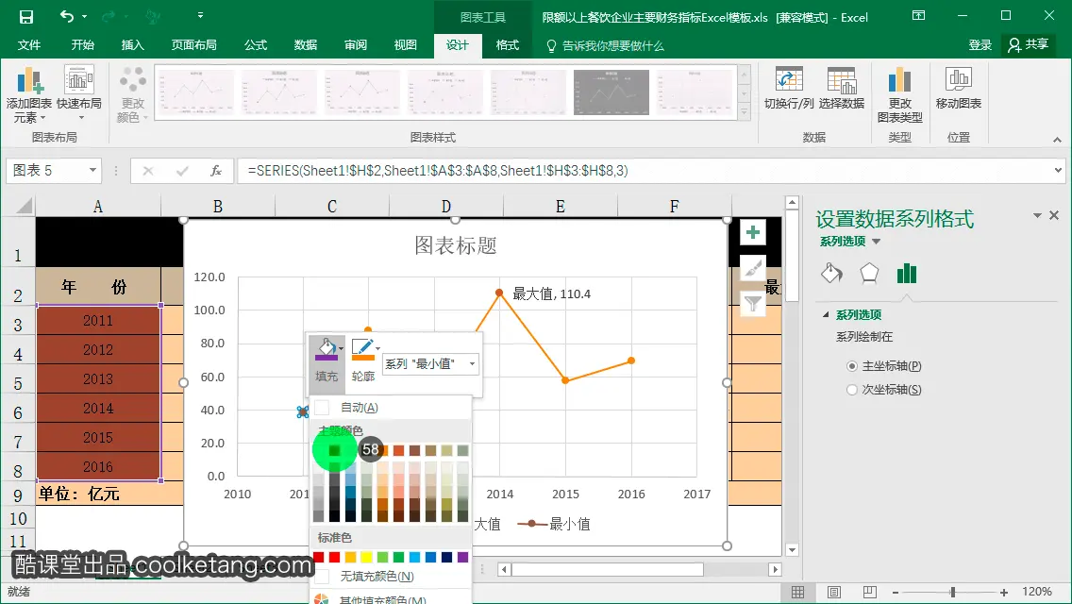Expand the formula bar with the chevron
Screen dimensions: 1072x604
click(x=1058, y=170)
